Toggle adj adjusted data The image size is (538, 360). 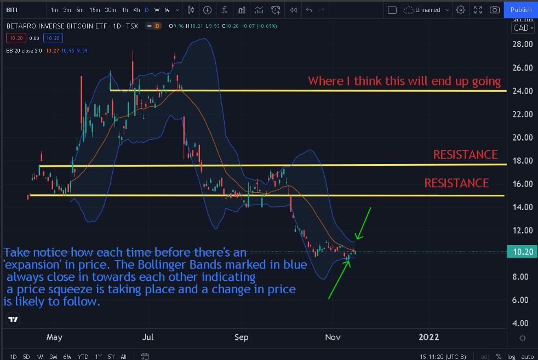click(x=485, y=357)
